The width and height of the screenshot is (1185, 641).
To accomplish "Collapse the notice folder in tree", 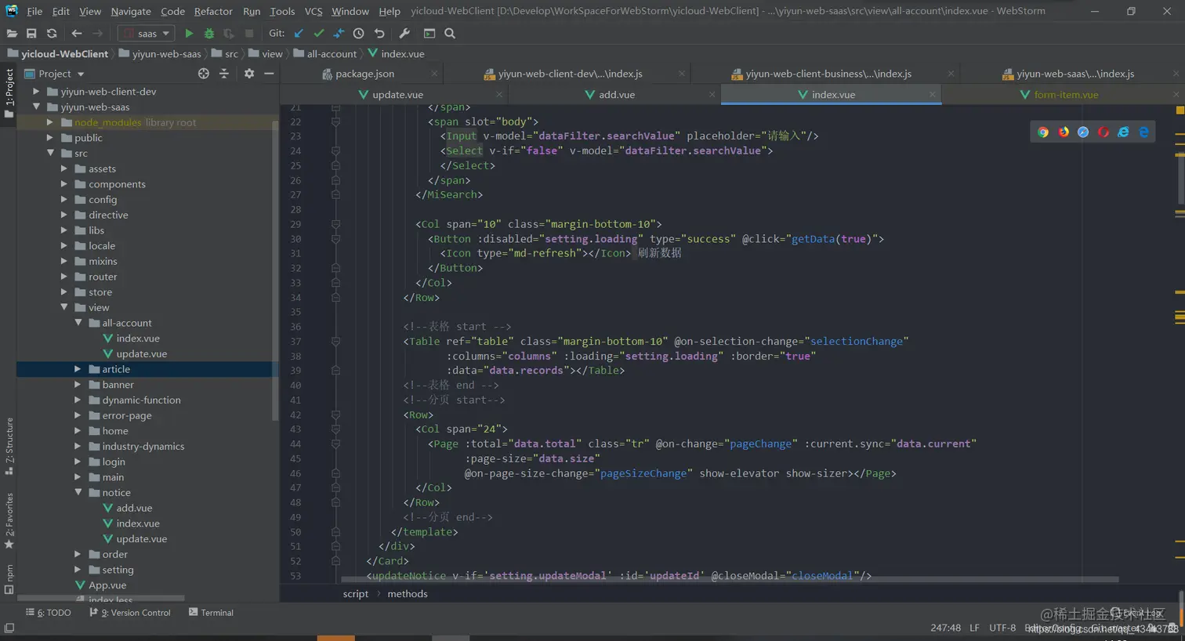I will coord(78,493).
